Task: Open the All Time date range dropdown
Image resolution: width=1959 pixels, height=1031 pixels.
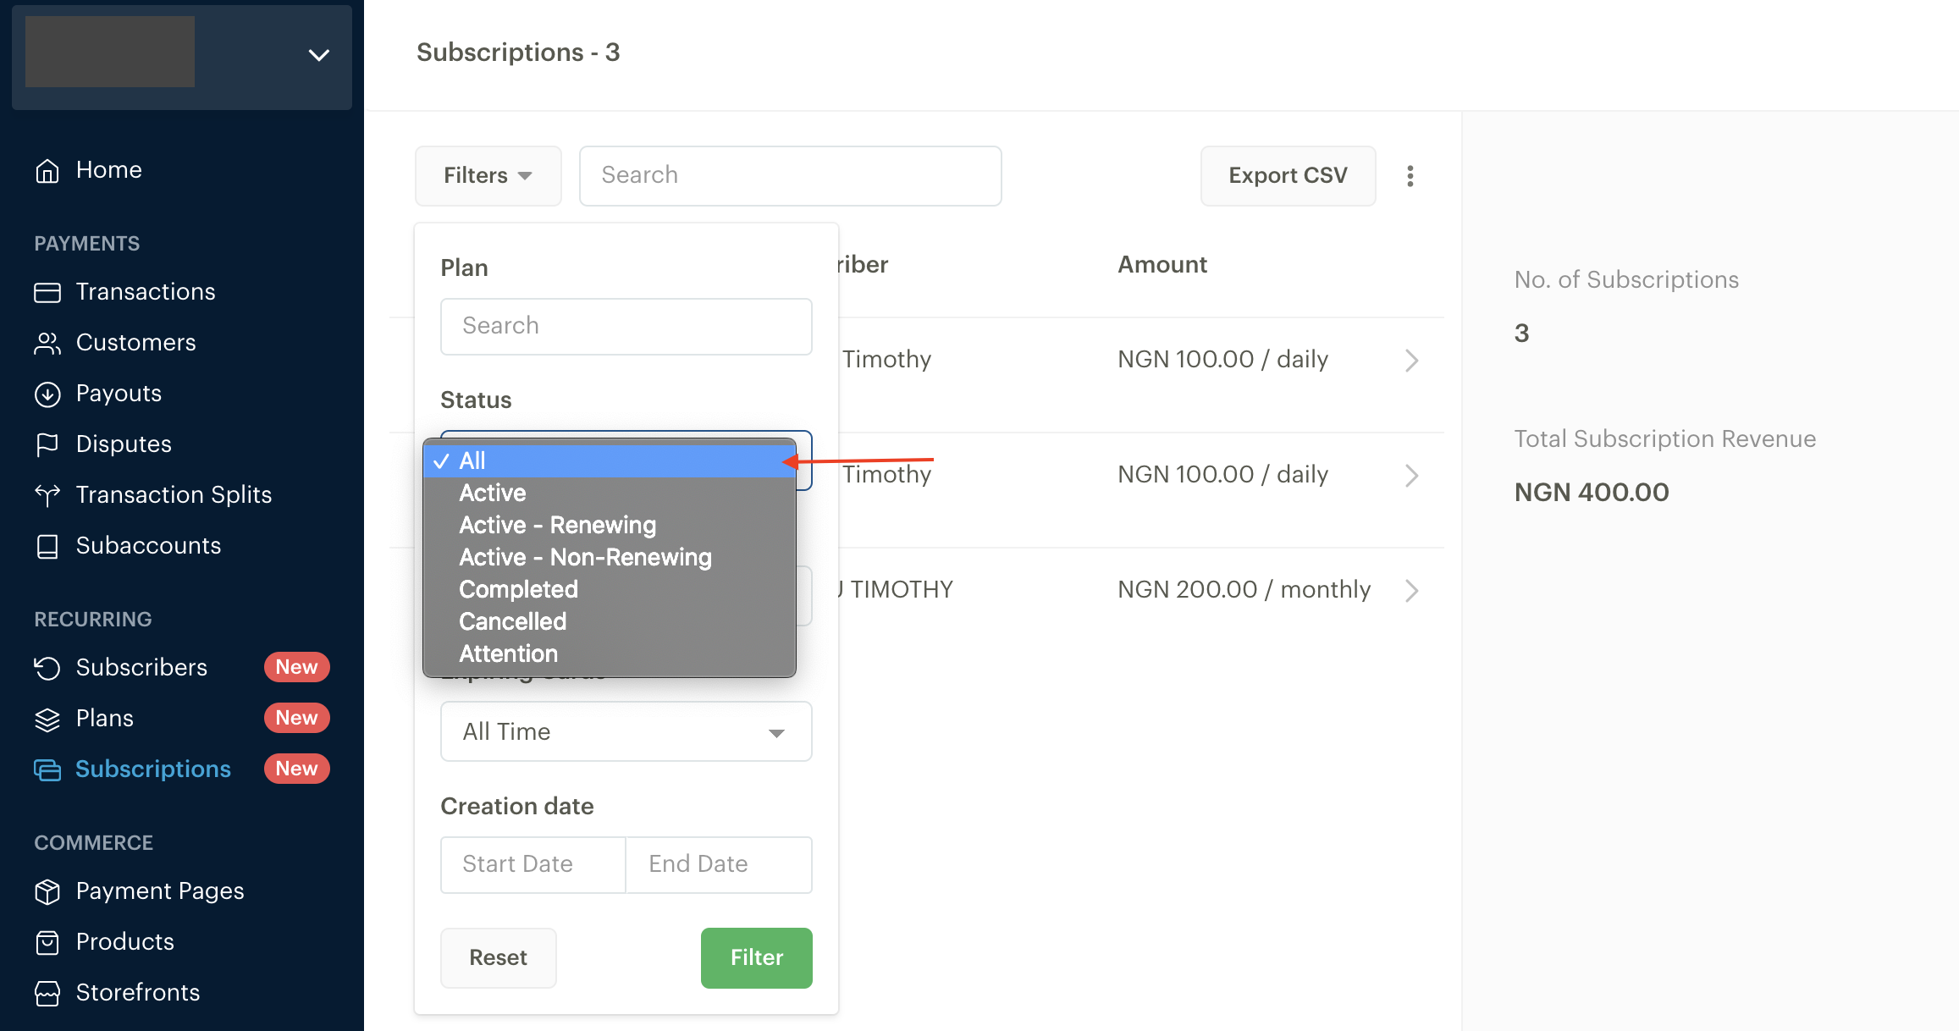Action: (x=626, y=732)
